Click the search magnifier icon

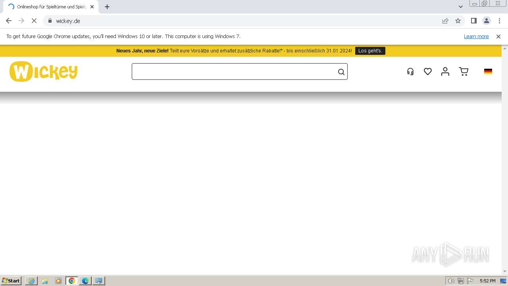coord(341,72)
